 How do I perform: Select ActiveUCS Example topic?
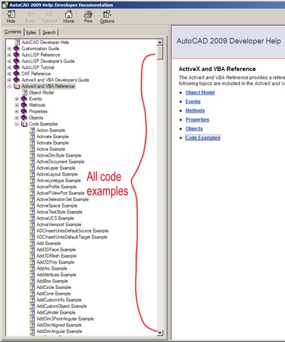click(55, 218)
